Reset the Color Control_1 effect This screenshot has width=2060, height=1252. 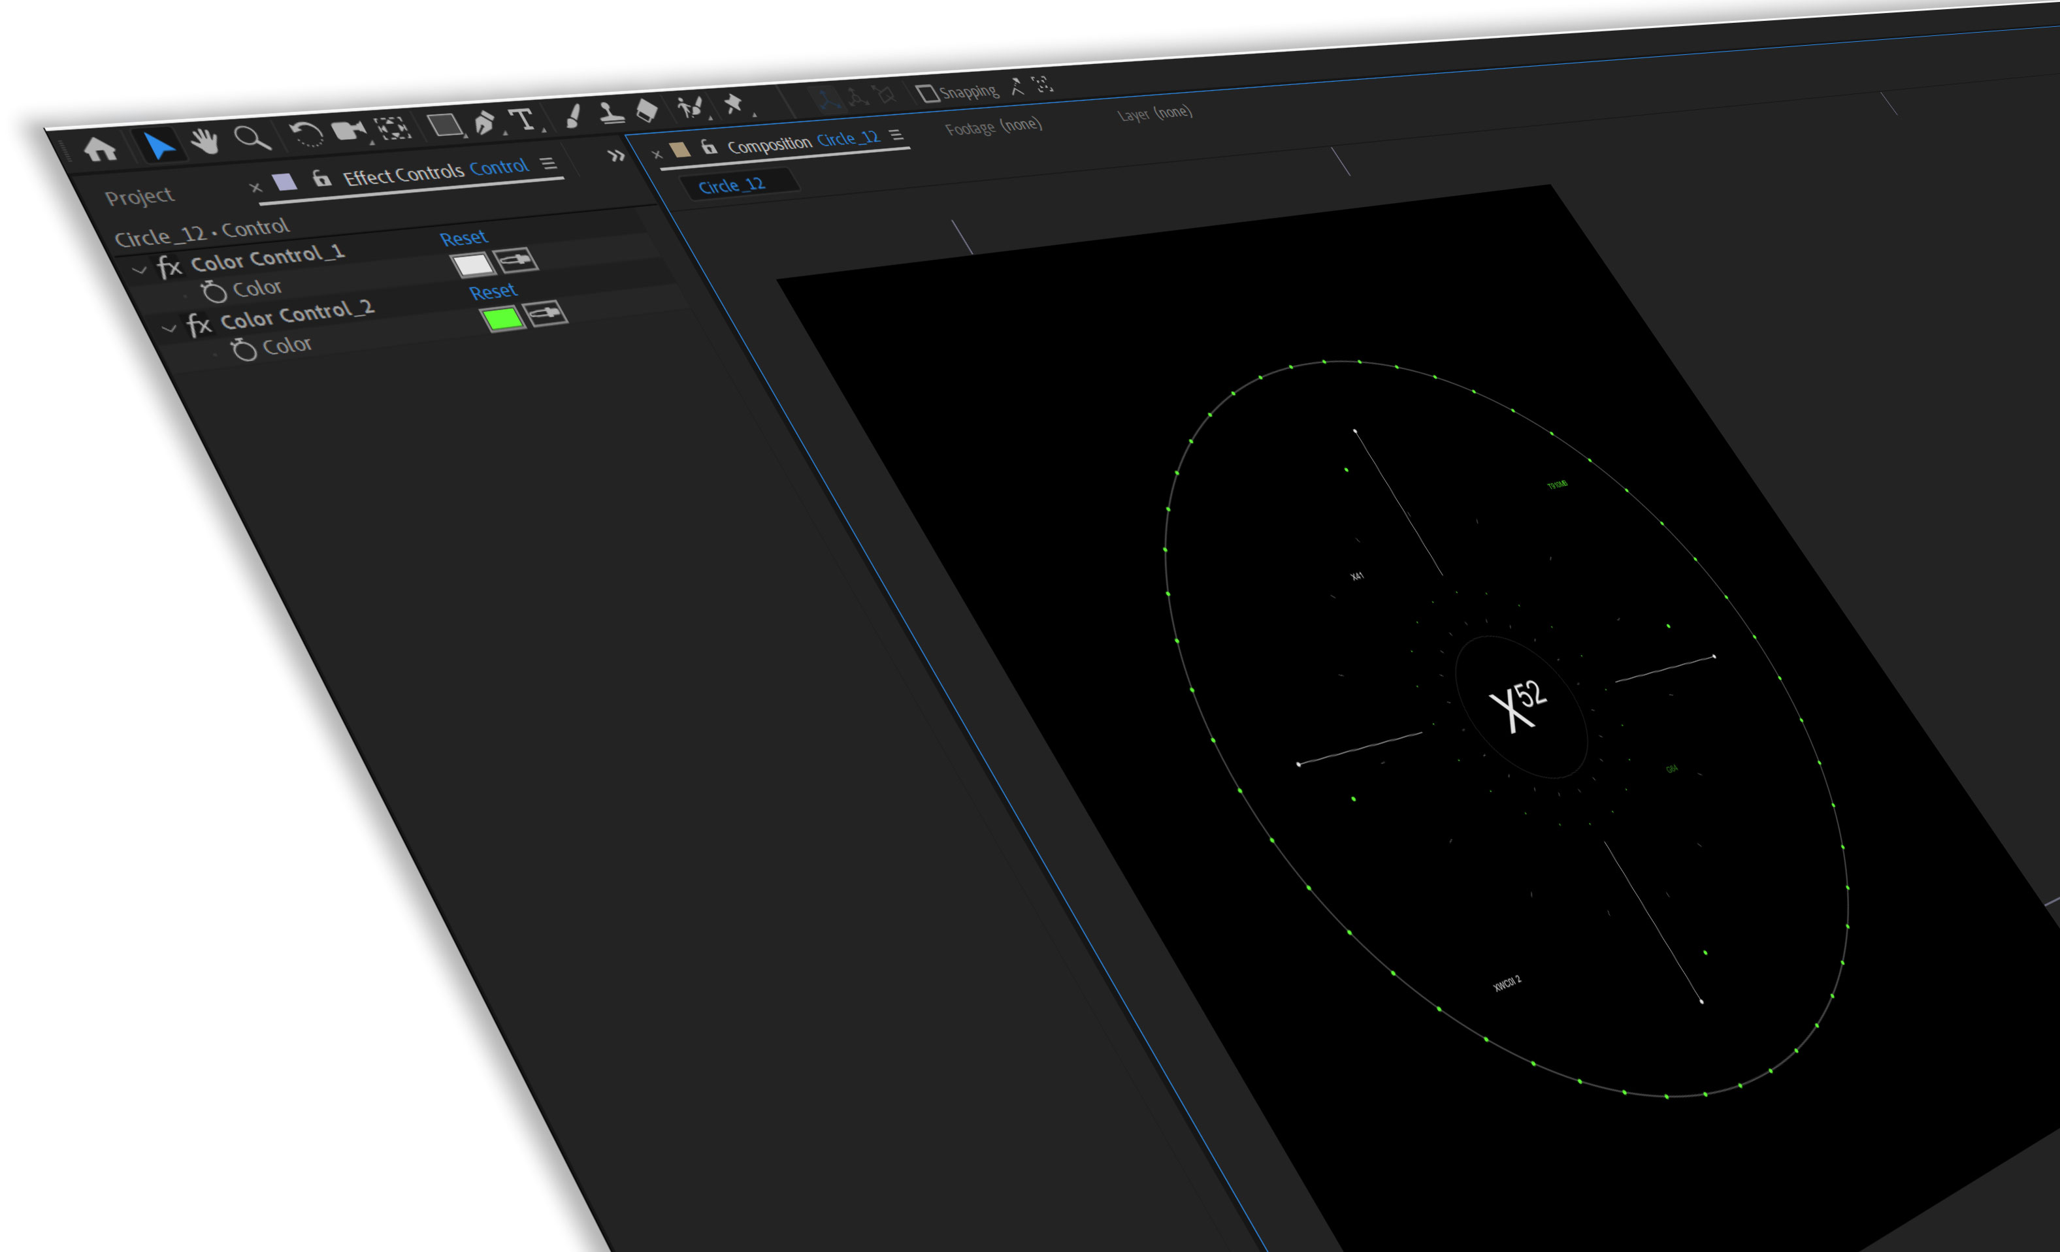464,237
